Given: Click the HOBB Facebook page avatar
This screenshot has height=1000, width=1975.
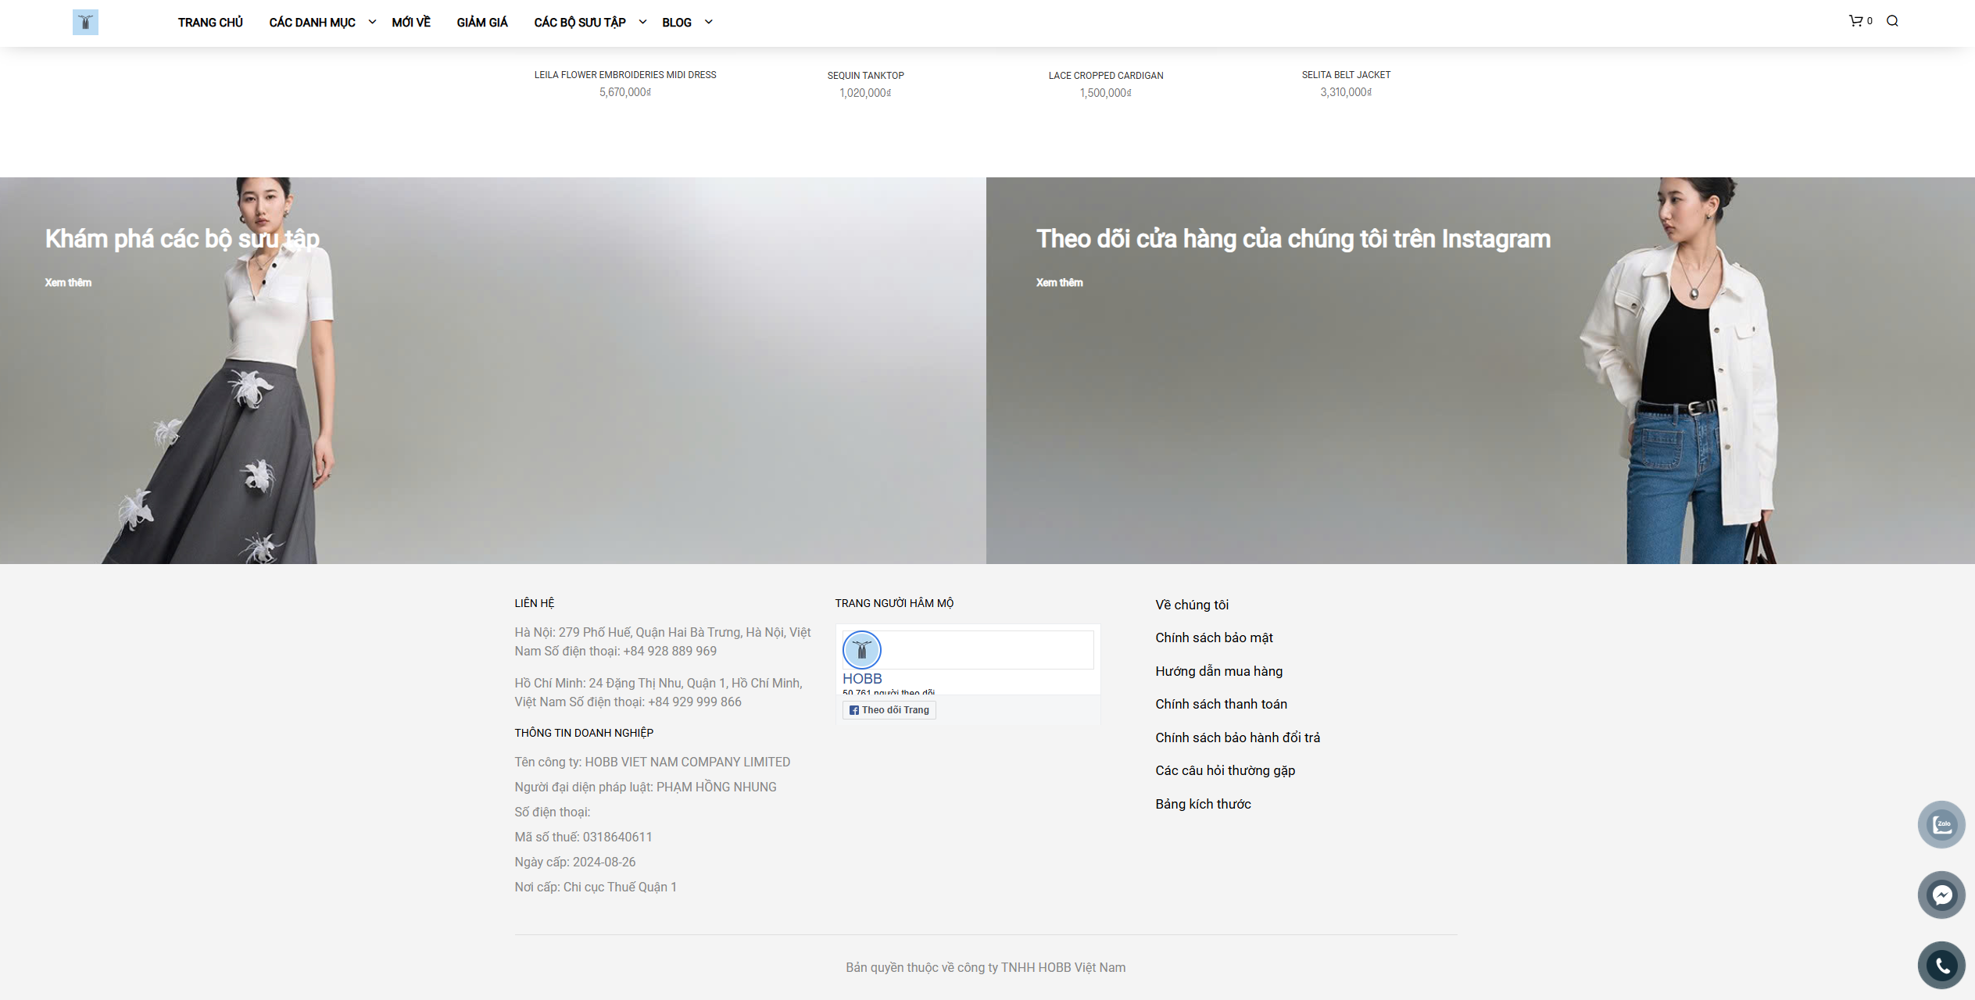Looking at the screenshot, I should coord(861,650).
